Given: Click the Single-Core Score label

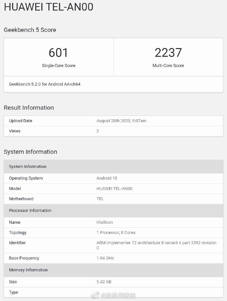Looking at the screenshot, I should point(59,66).
